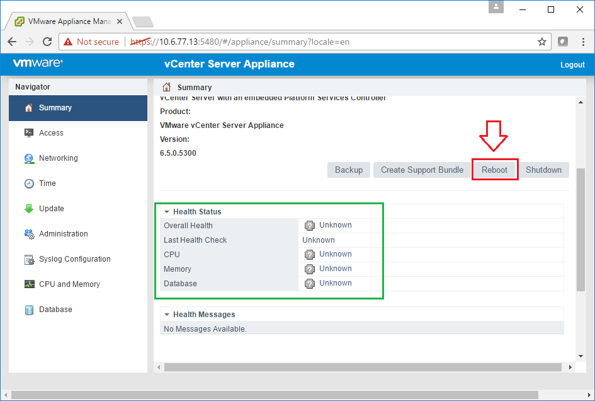
Task: Open the Update navigator item
Action: pyautogui.click(x=78, y=209)
